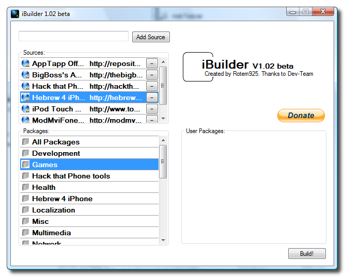Click the Packages list scrollbar thumb

(163, 161)
